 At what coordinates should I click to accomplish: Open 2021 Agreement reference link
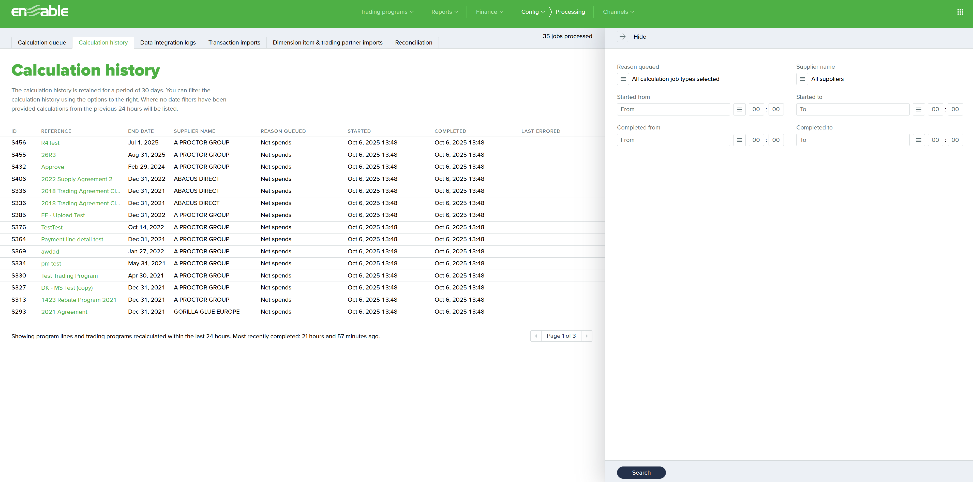64,312
